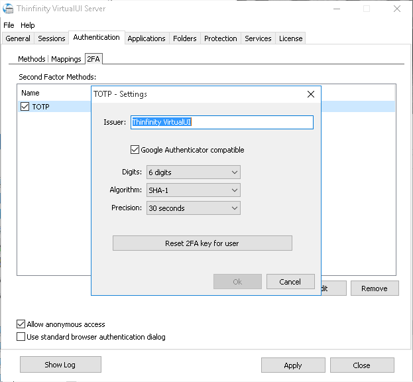Close the TOTP Settings dialog with X

(x=310, y=94)
